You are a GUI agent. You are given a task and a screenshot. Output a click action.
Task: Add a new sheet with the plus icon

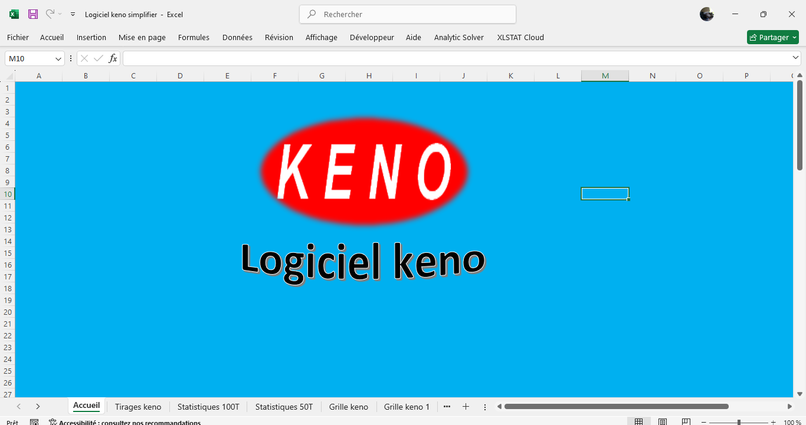[x=466, y=407]
